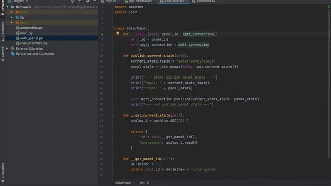Select the solar_panel.py editor tab
Screen dimensions: 331x186
(174, 1)
